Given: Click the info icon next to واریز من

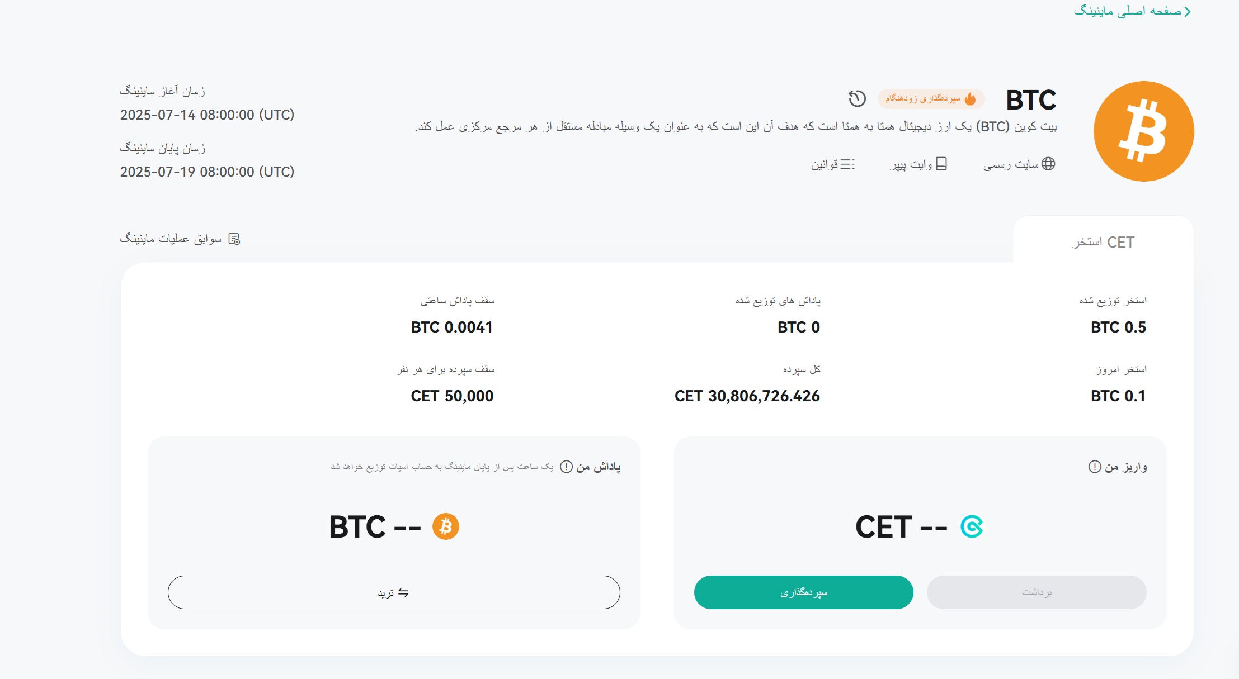Looking at the screenshot, I should 1095,467.
